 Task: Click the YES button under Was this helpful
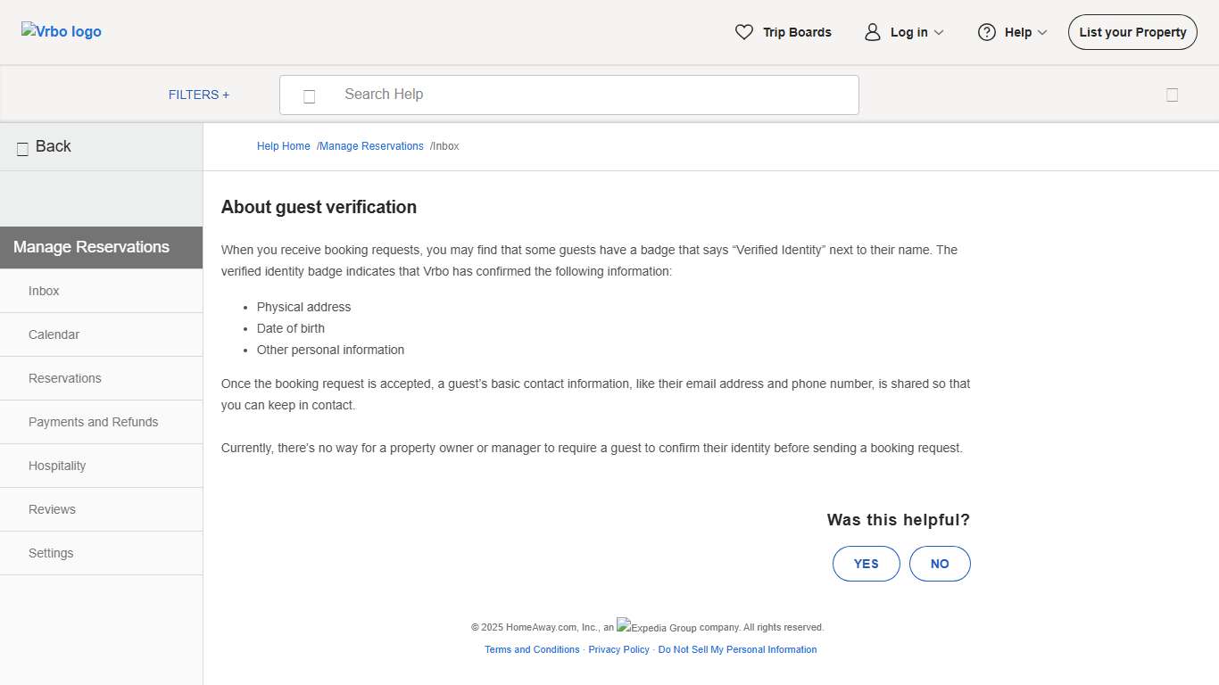tap(866, 564)
